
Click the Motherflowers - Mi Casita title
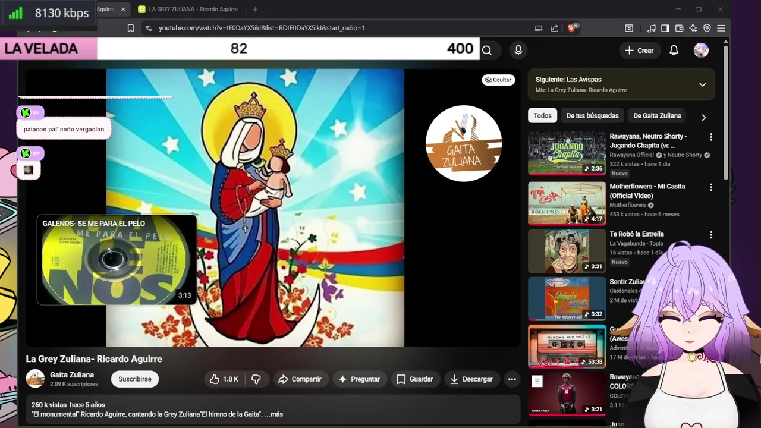[647, 191]
